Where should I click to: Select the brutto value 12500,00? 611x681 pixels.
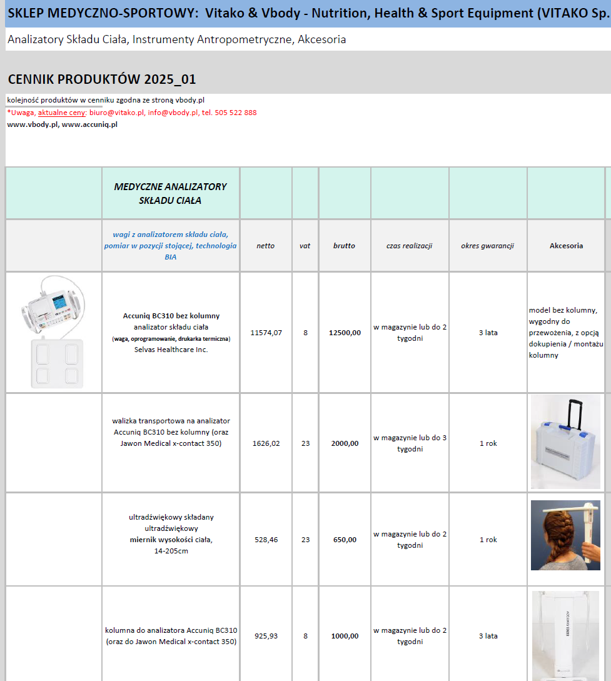tap(345, 333)
